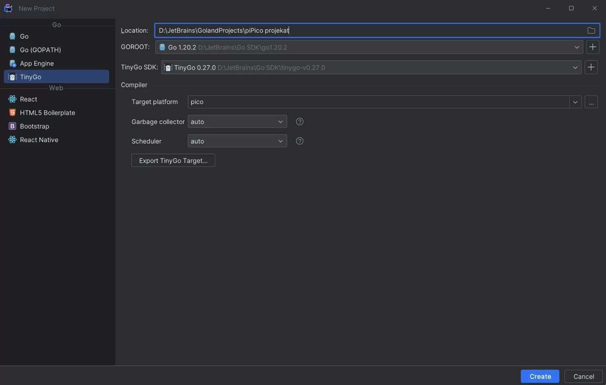Expand the GOROOT dropdown arrow
The image size is (606, 385).
pos(577,47)
